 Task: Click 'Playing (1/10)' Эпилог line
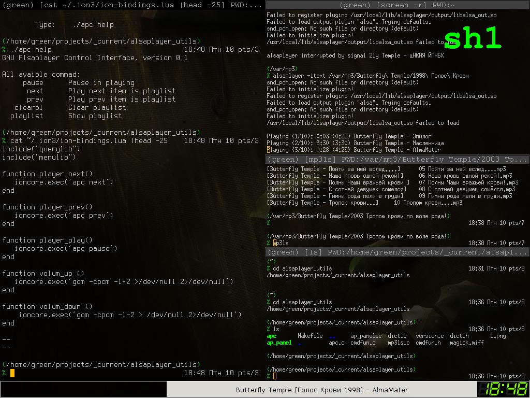click(349, 136)
